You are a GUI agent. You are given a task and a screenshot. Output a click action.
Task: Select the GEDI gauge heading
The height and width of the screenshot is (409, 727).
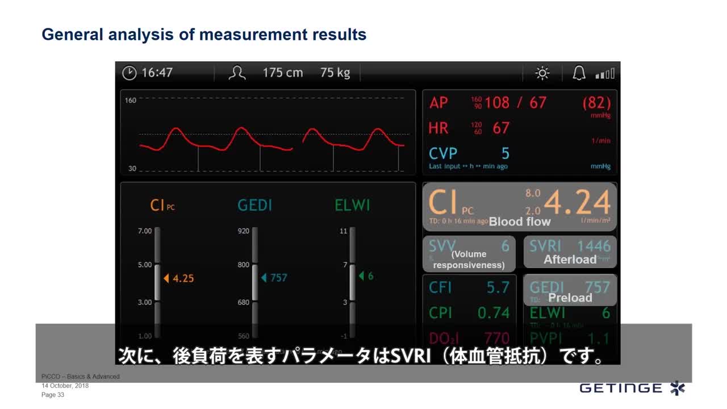pos(254,205)
